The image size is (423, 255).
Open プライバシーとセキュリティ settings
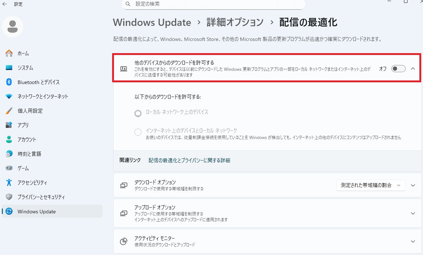(52, 197)
